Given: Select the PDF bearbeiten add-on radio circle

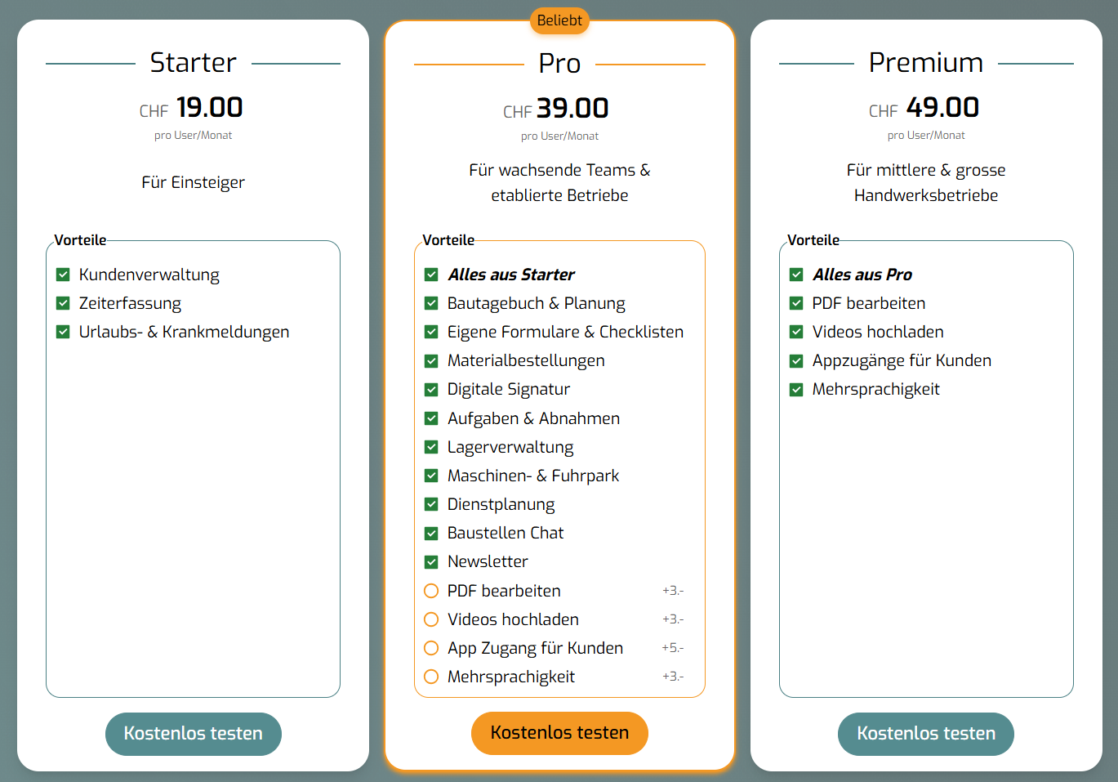Looking at the screenshot, I should click(431, 591).
